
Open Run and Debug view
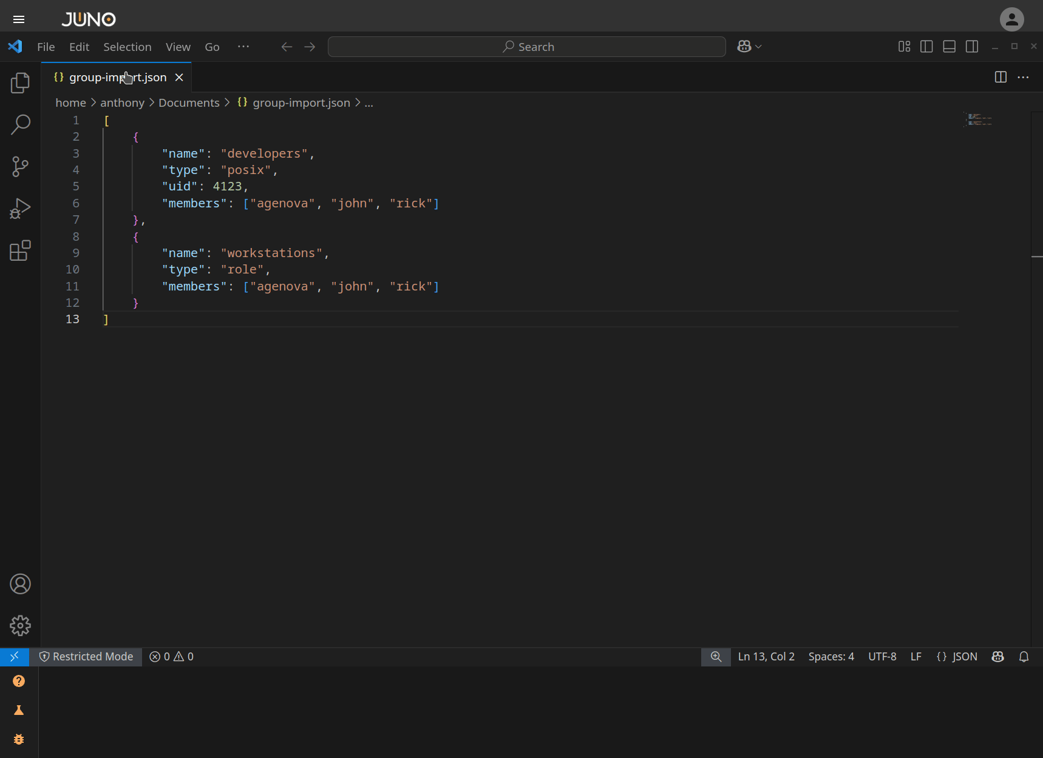click(x=20, y=209)
